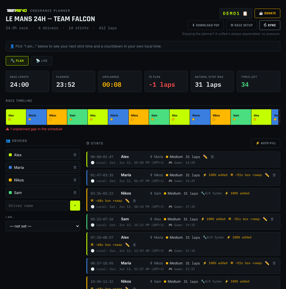Delete driver Nikos with trash icon
Viewport: 286px width, 289px height.
point(75,180)
